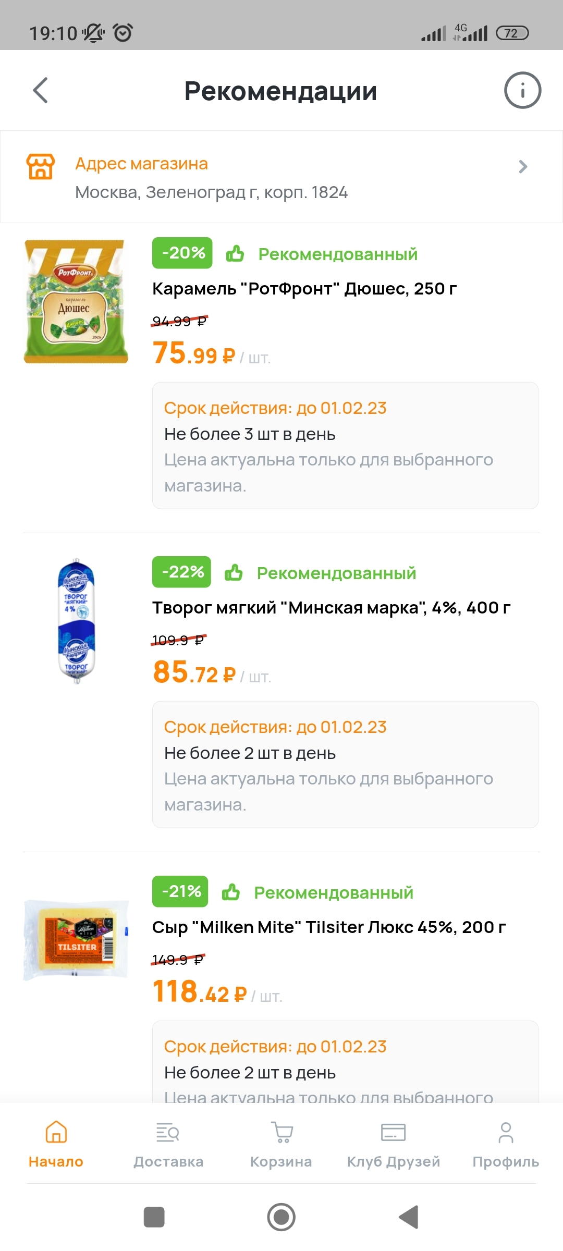Open the info circle icon
Viewport: 563px width, 1251px height.
click(x=522, y=90)
